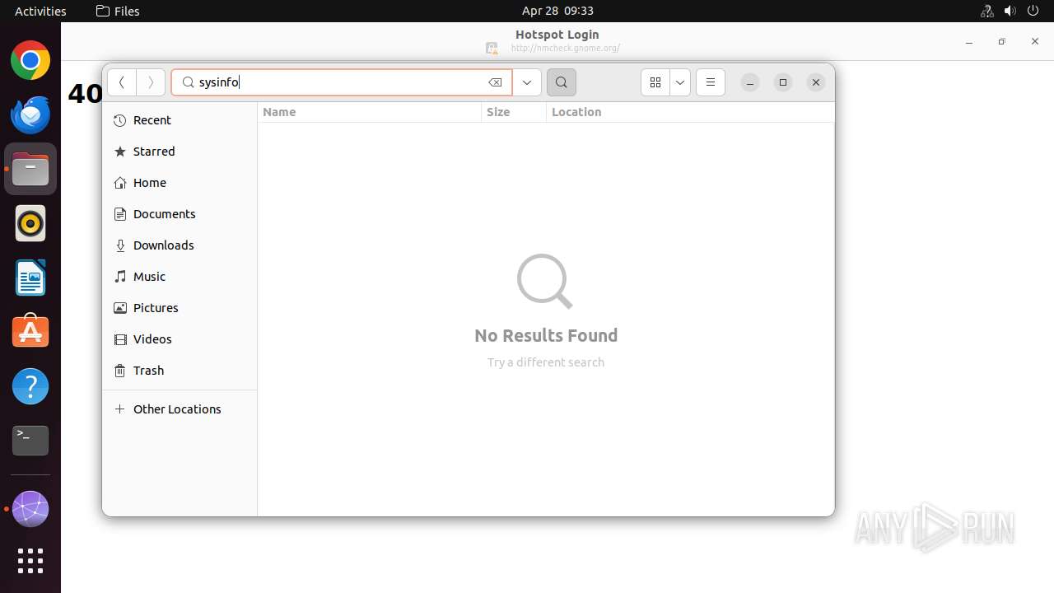Go to Home folder

pos(180,183)
